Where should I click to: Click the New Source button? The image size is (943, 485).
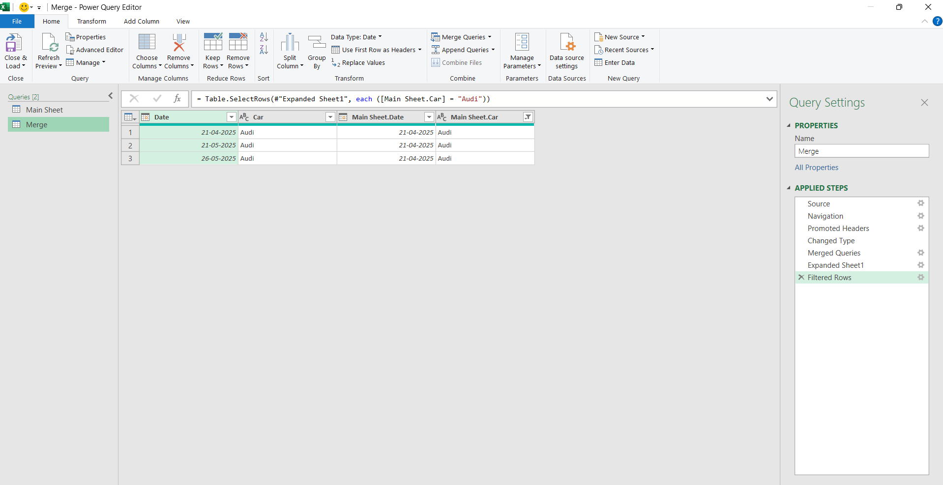(x=619, y=37)
